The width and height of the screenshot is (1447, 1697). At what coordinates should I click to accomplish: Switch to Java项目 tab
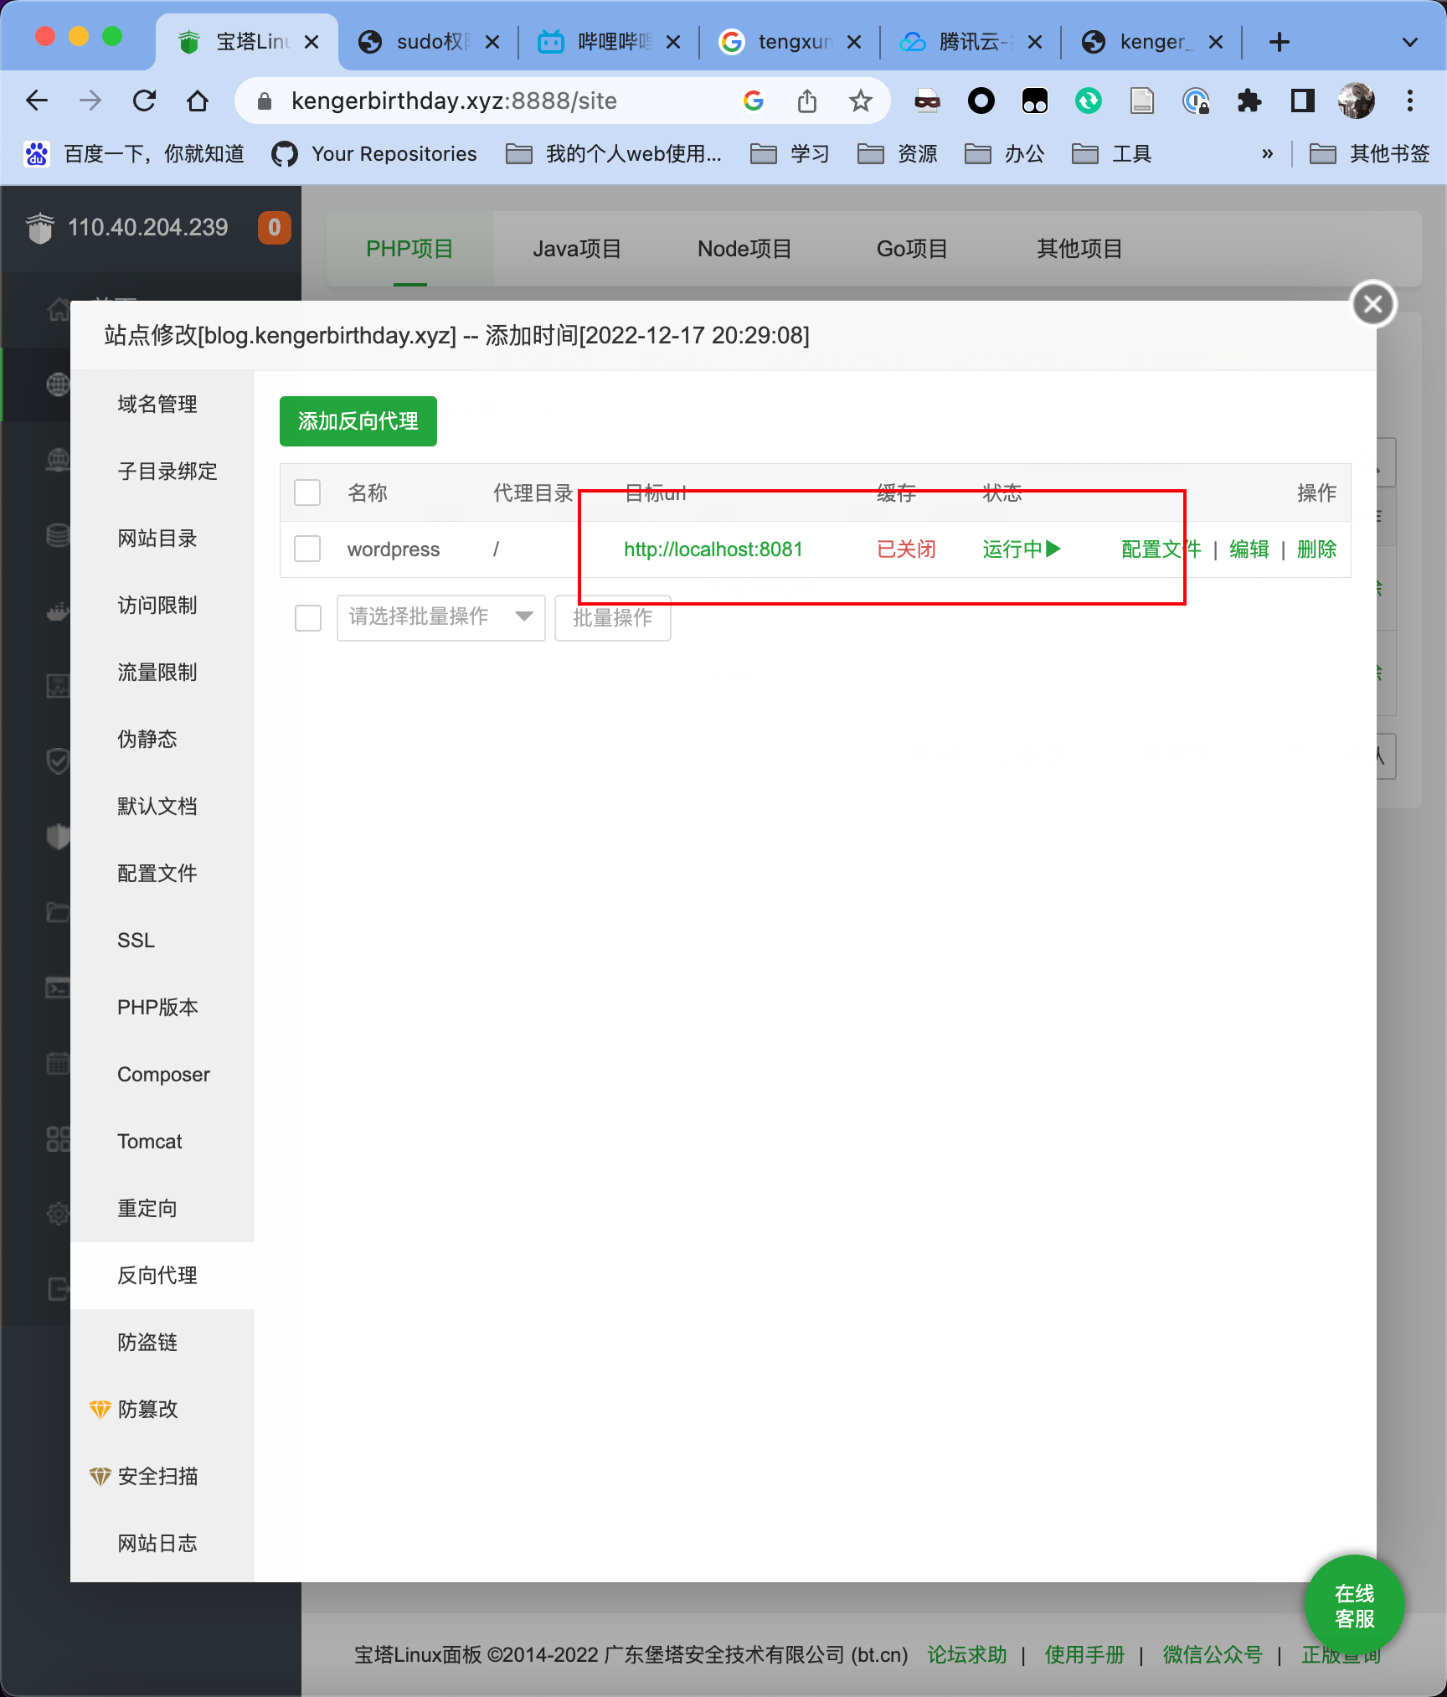click(x=577, y=249)
